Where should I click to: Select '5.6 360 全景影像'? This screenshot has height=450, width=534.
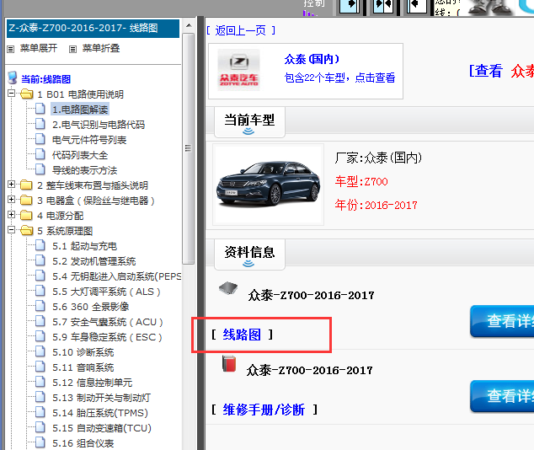[91, 307]
